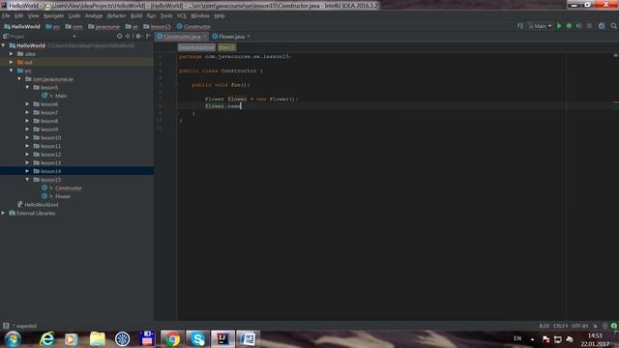Click CRLF line separator in status bar

click(x=560, y=326)
